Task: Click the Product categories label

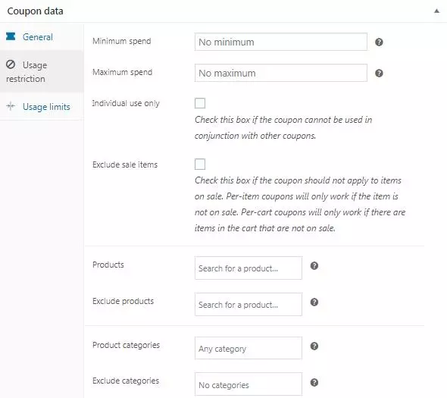Action: [x=126, y=345]
